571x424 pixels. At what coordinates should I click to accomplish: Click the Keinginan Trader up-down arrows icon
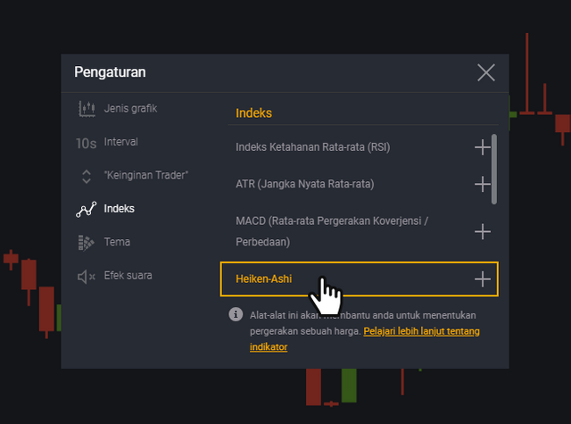87,176
